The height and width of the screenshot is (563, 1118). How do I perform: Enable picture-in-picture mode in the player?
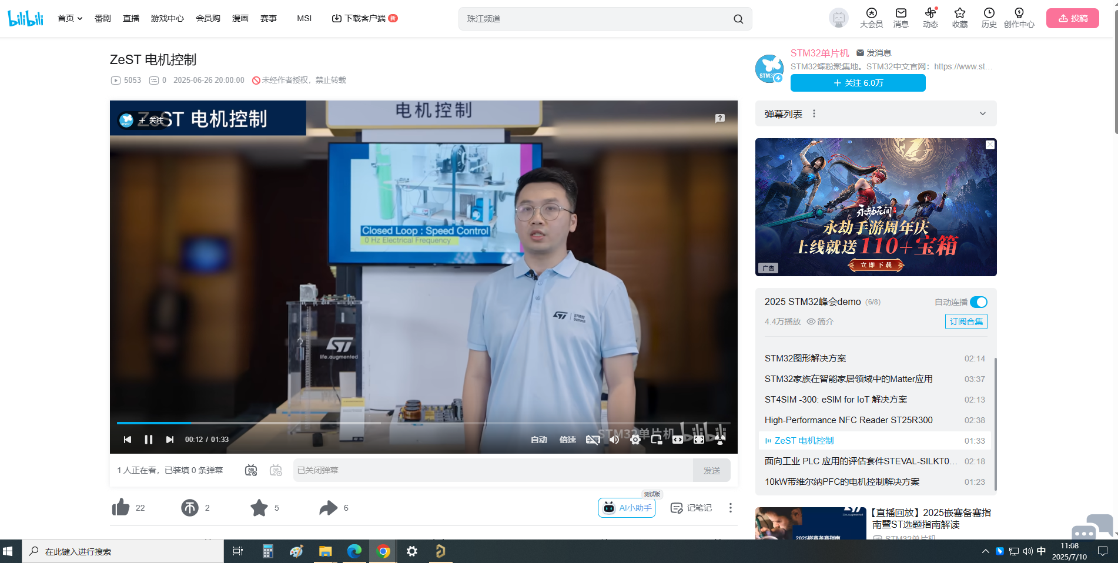pyautogui.click(x=657, y=439)
